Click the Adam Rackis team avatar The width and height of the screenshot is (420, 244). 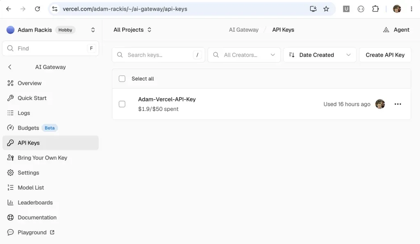[10, 30]
